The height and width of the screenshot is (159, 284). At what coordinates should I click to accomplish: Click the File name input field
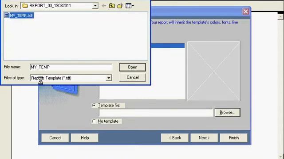coord(71,67)
